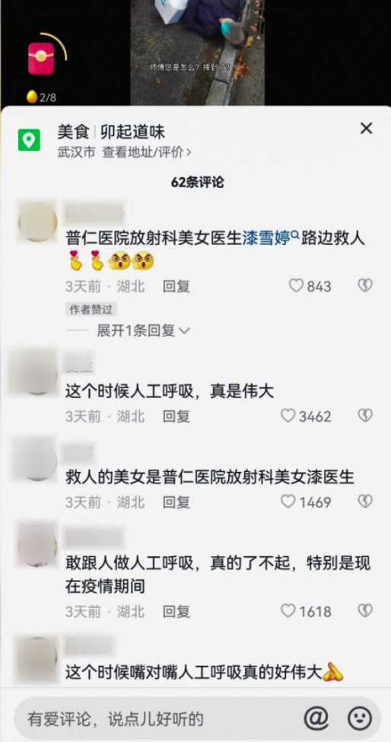Viewport: 391px width, 742px height.
Task: Open 卯起道味 food location title
Action: click(x=132, y=132)
